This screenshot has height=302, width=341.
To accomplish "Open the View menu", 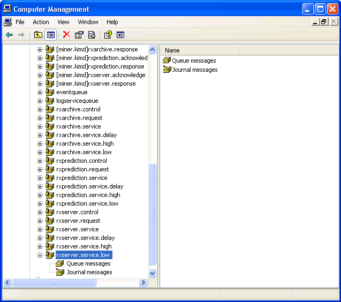I will pyautogui.click(x=63, y=22).
